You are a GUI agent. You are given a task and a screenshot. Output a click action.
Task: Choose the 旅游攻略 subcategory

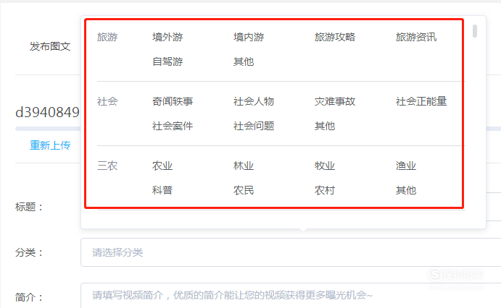pos(334,38)
